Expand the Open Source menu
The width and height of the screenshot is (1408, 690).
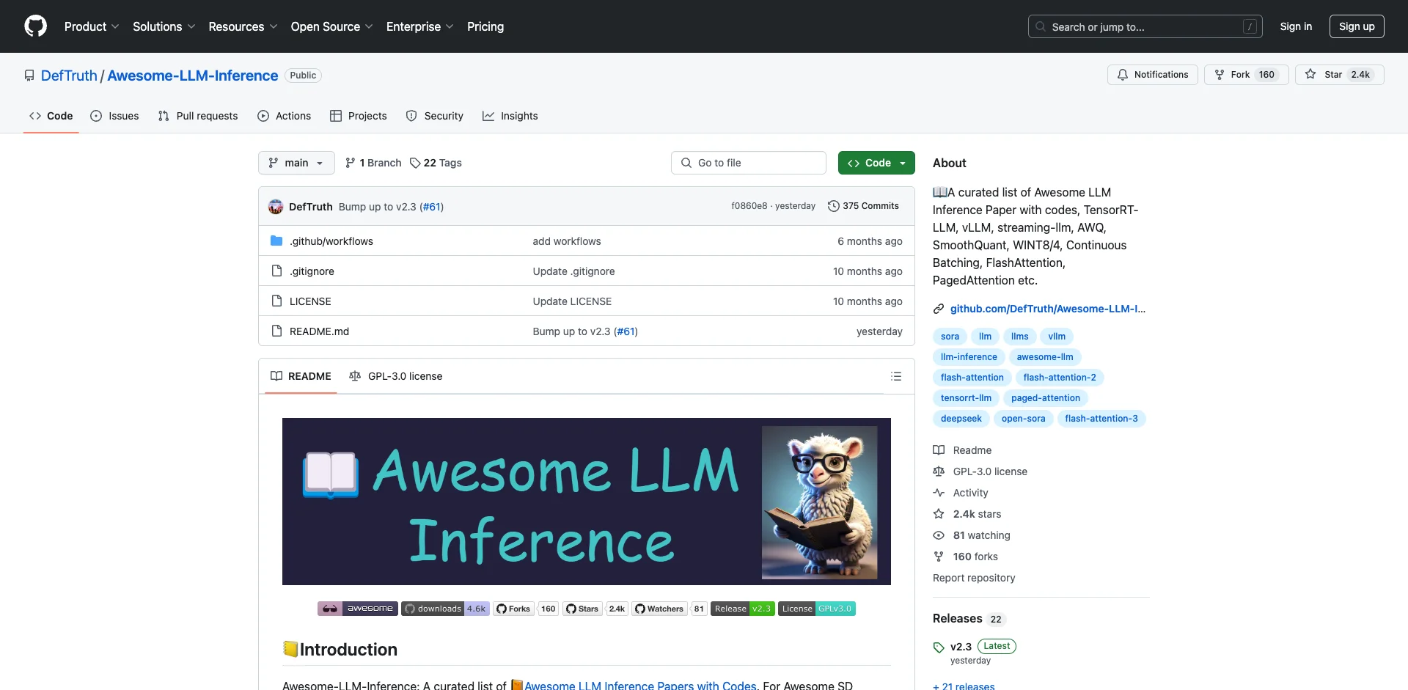pyautogui.click(x=331, y=26)
